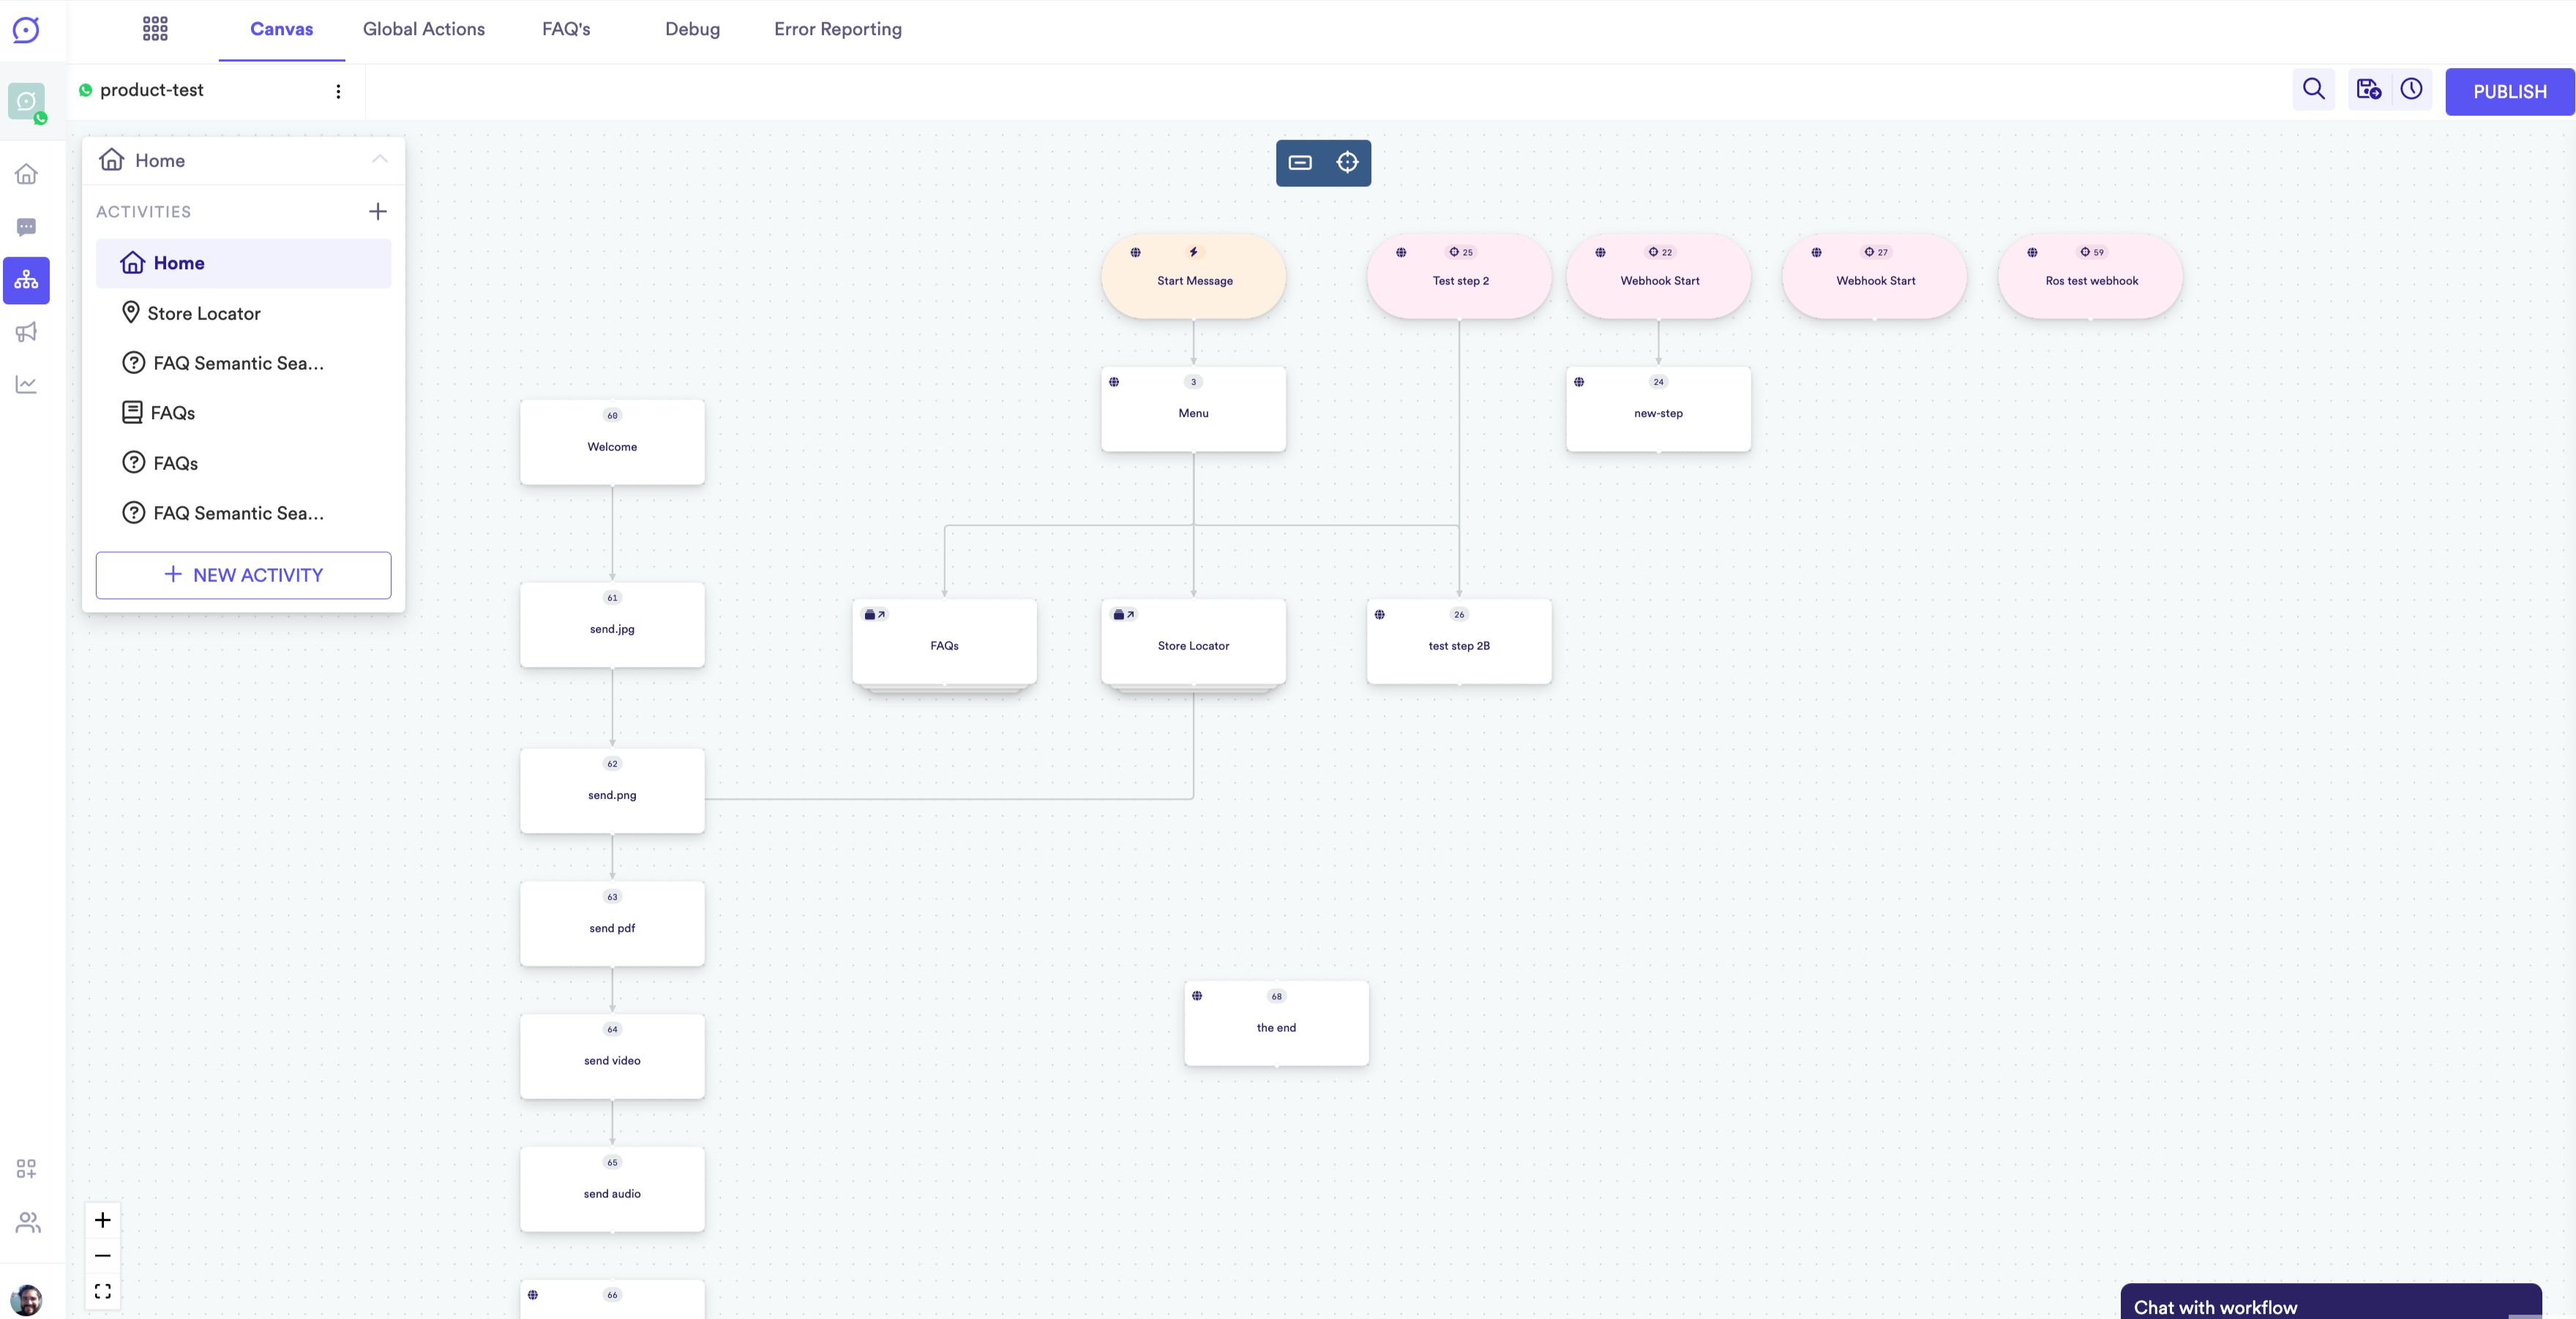This screenshot has width=2576, height=1319.
Task: Click the NEW ACTIVITY button
Action: click(x=243, y=575)
